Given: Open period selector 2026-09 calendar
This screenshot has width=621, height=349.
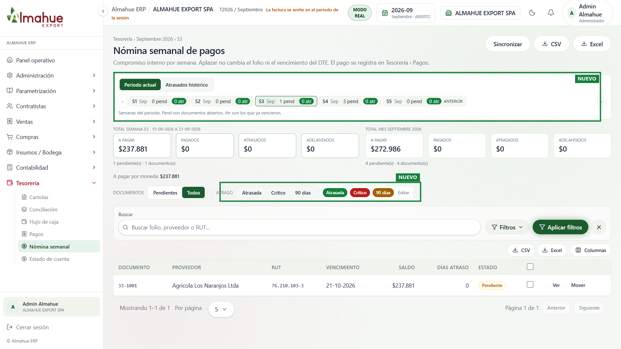Looking at the screenshot, I should pos(406,13).
